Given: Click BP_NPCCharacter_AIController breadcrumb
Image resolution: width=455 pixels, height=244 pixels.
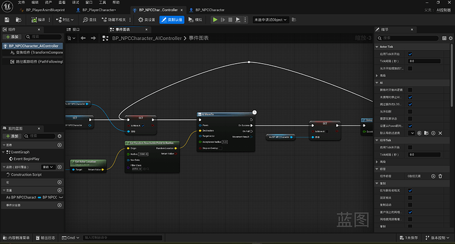Looking at the screenshot, I should pyautogui.click(x=147, y=38).
